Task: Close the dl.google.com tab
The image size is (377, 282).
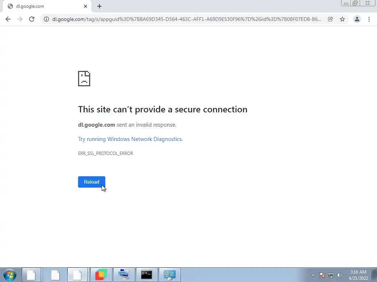Action: point(85,6)
